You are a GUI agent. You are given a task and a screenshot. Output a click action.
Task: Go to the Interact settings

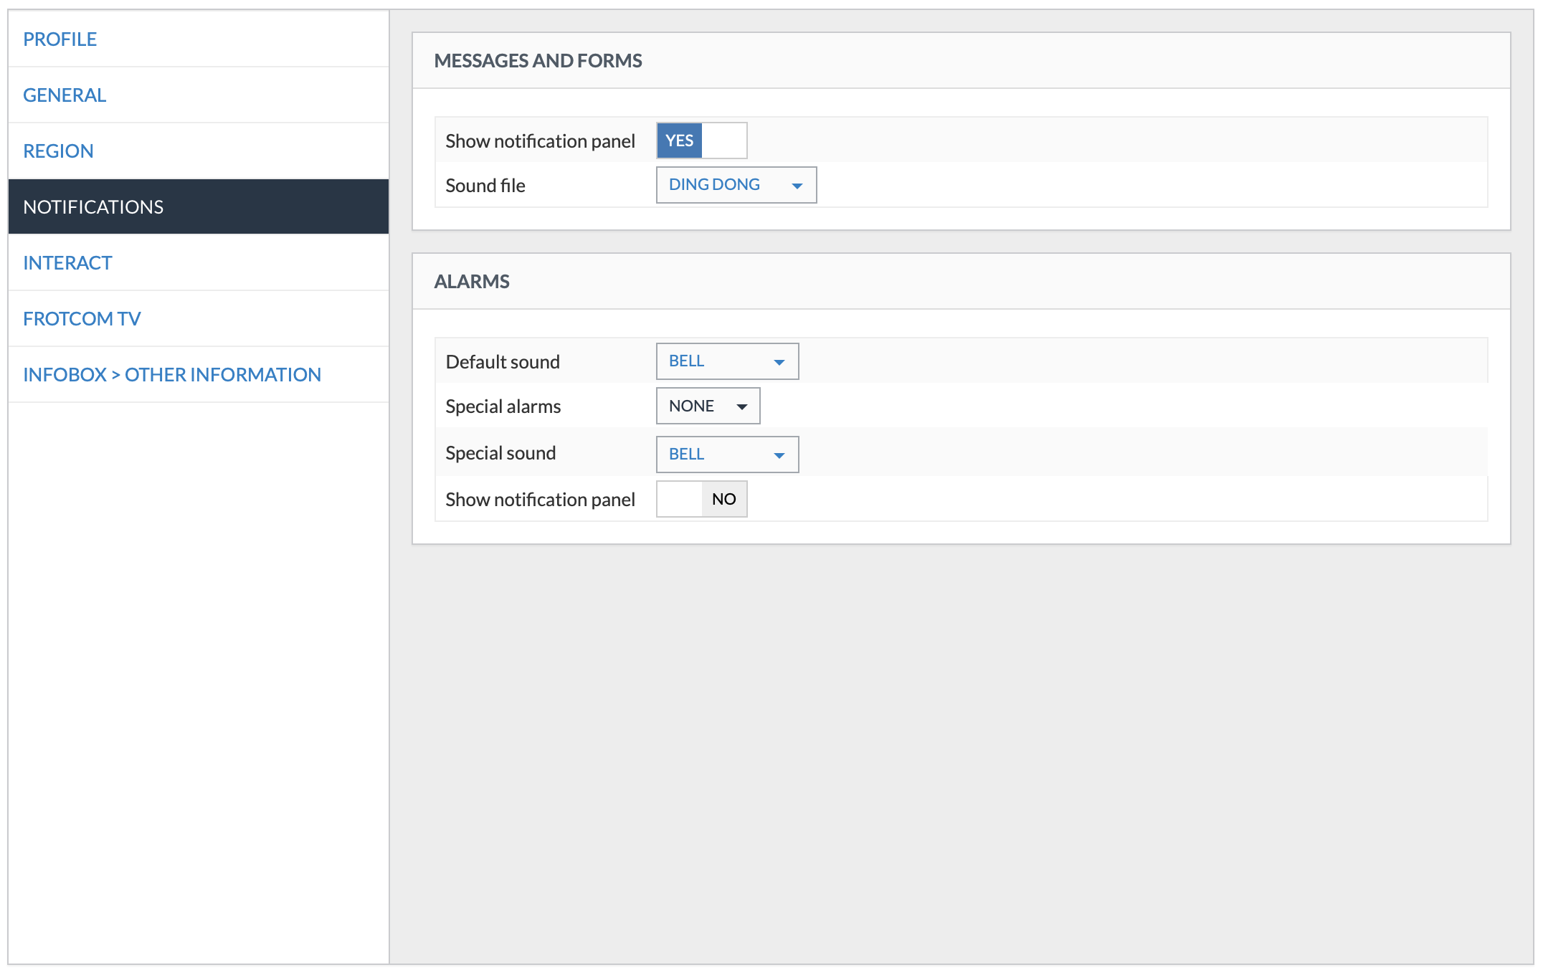[x=67, y=263]
